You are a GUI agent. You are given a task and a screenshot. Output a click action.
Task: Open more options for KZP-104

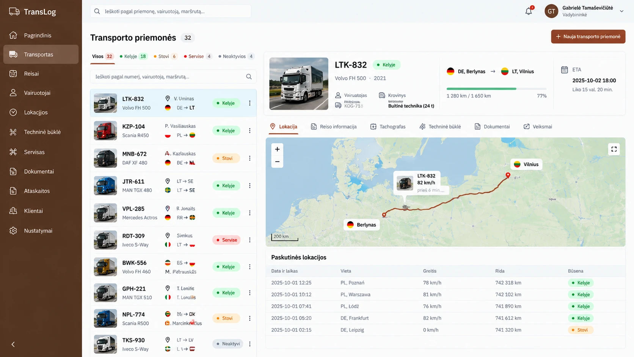click(x=250, y=131)
